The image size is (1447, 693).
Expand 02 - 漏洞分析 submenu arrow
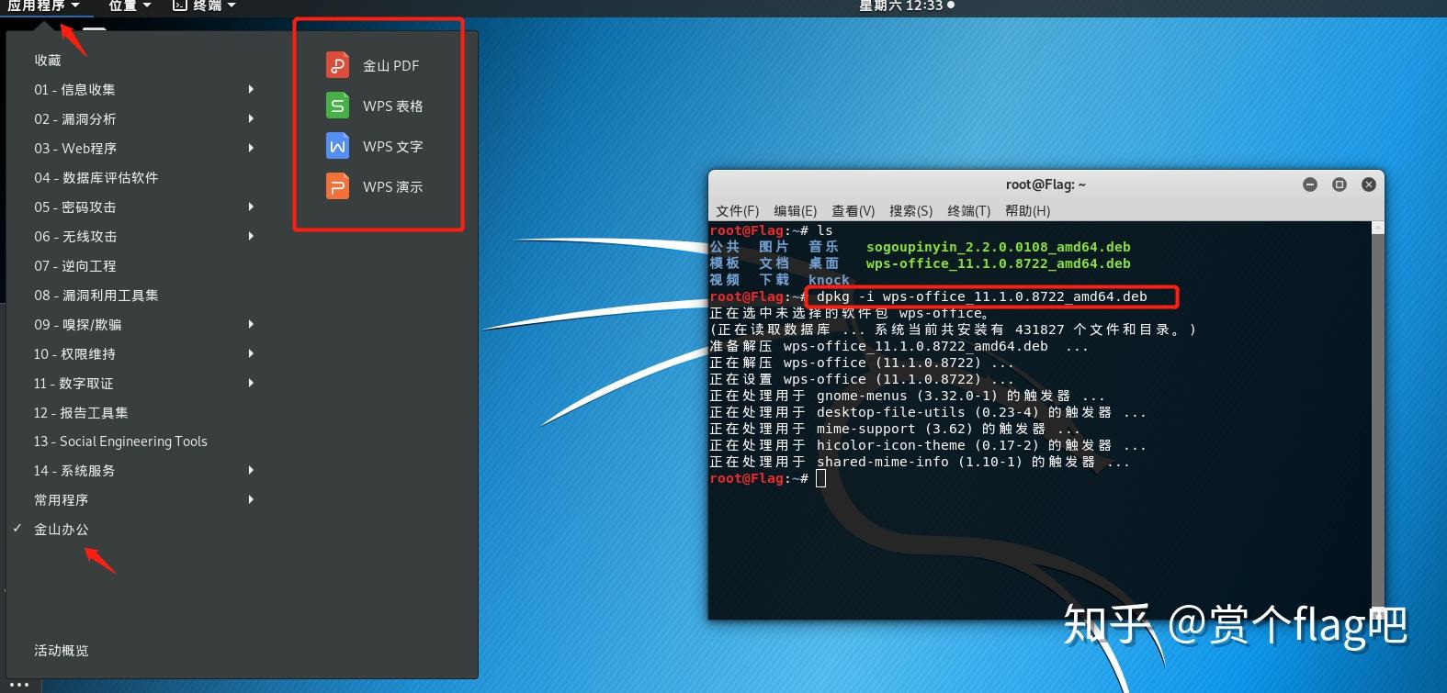tap(251, 118)
